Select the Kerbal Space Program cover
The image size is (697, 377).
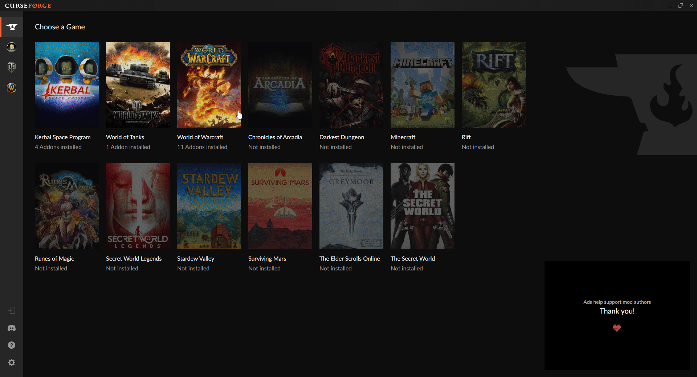click(x=67, y=85)
